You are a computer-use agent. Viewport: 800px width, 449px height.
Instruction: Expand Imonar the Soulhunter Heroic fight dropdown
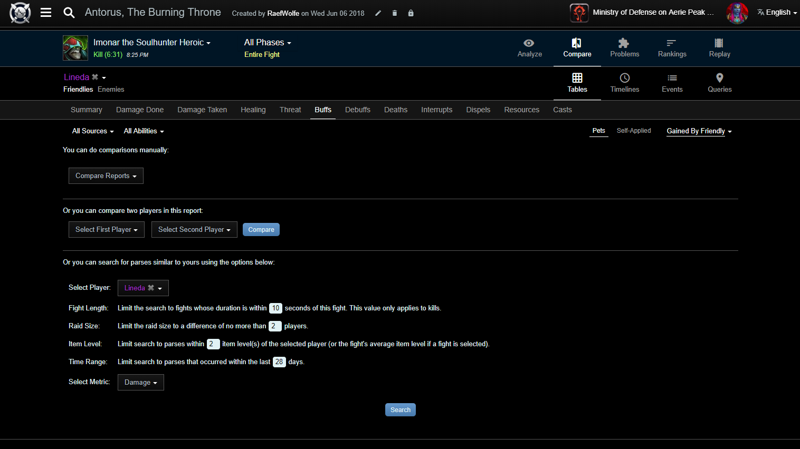point(152,42)
